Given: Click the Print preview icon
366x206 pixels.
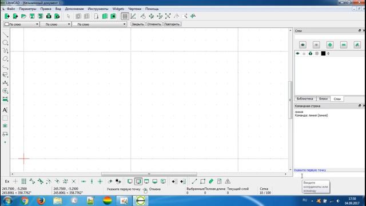Looking at the screenshot, I should tap(57, 16).
